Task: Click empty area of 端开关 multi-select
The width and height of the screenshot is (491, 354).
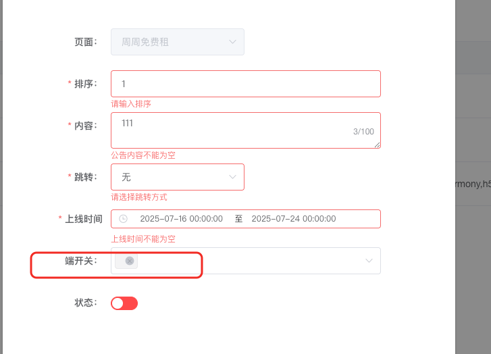Action: click(x=251, y=261)
